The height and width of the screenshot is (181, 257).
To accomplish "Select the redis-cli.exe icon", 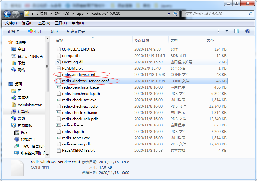I will pyautogui.click(x=58, y=125).
